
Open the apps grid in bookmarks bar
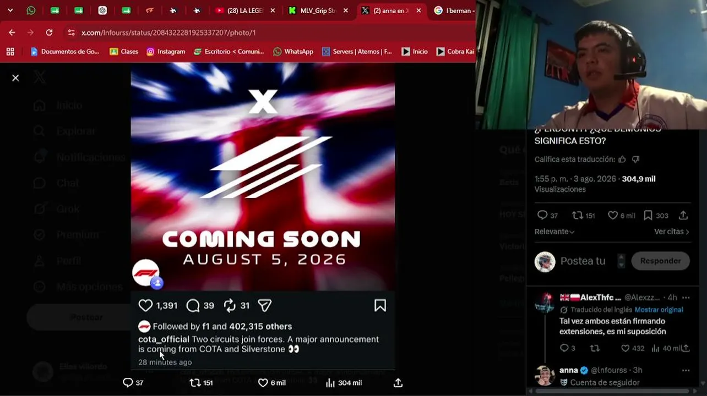pyautogui.click(x=10, y=52)
